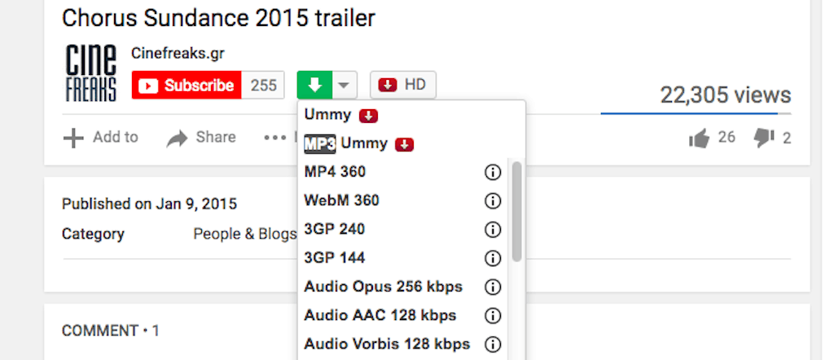Viewport: 834px width, 360px height.
Task: Click the 255 subscriber count
Action: click(x=264, y=85)
